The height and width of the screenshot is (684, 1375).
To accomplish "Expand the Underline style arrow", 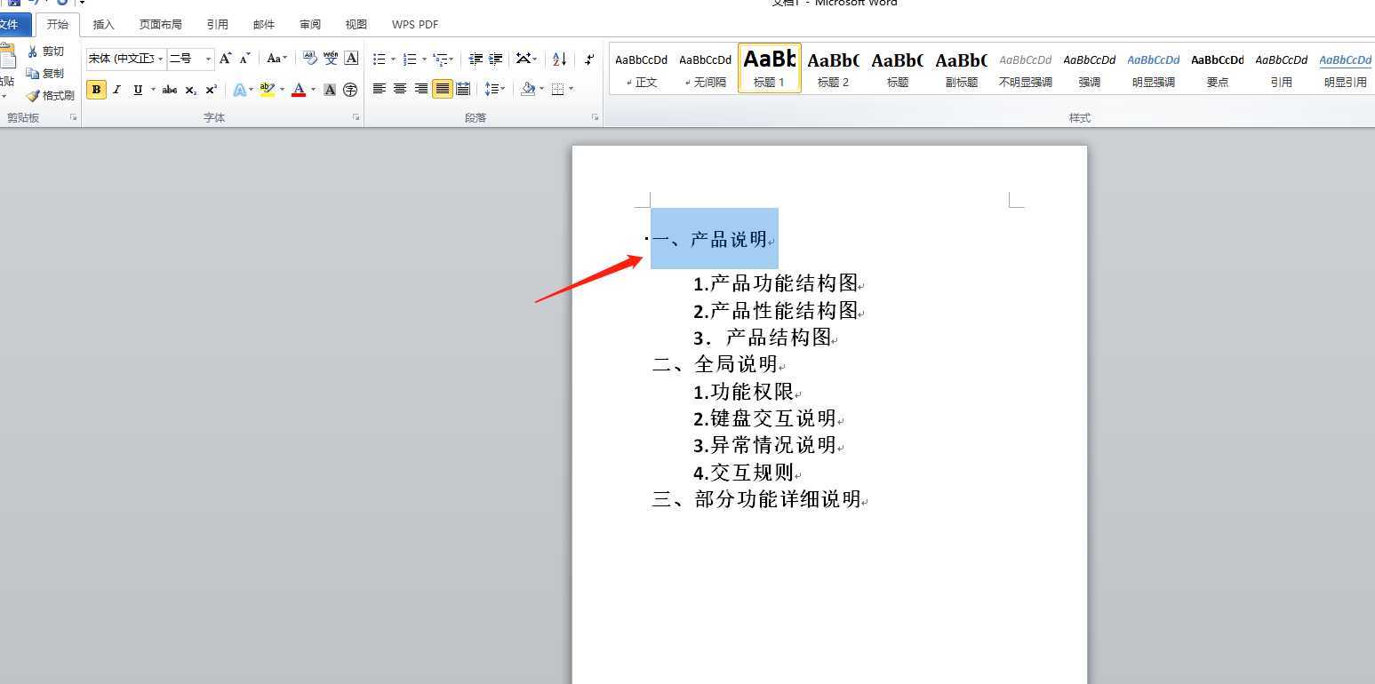I will 153,90.
